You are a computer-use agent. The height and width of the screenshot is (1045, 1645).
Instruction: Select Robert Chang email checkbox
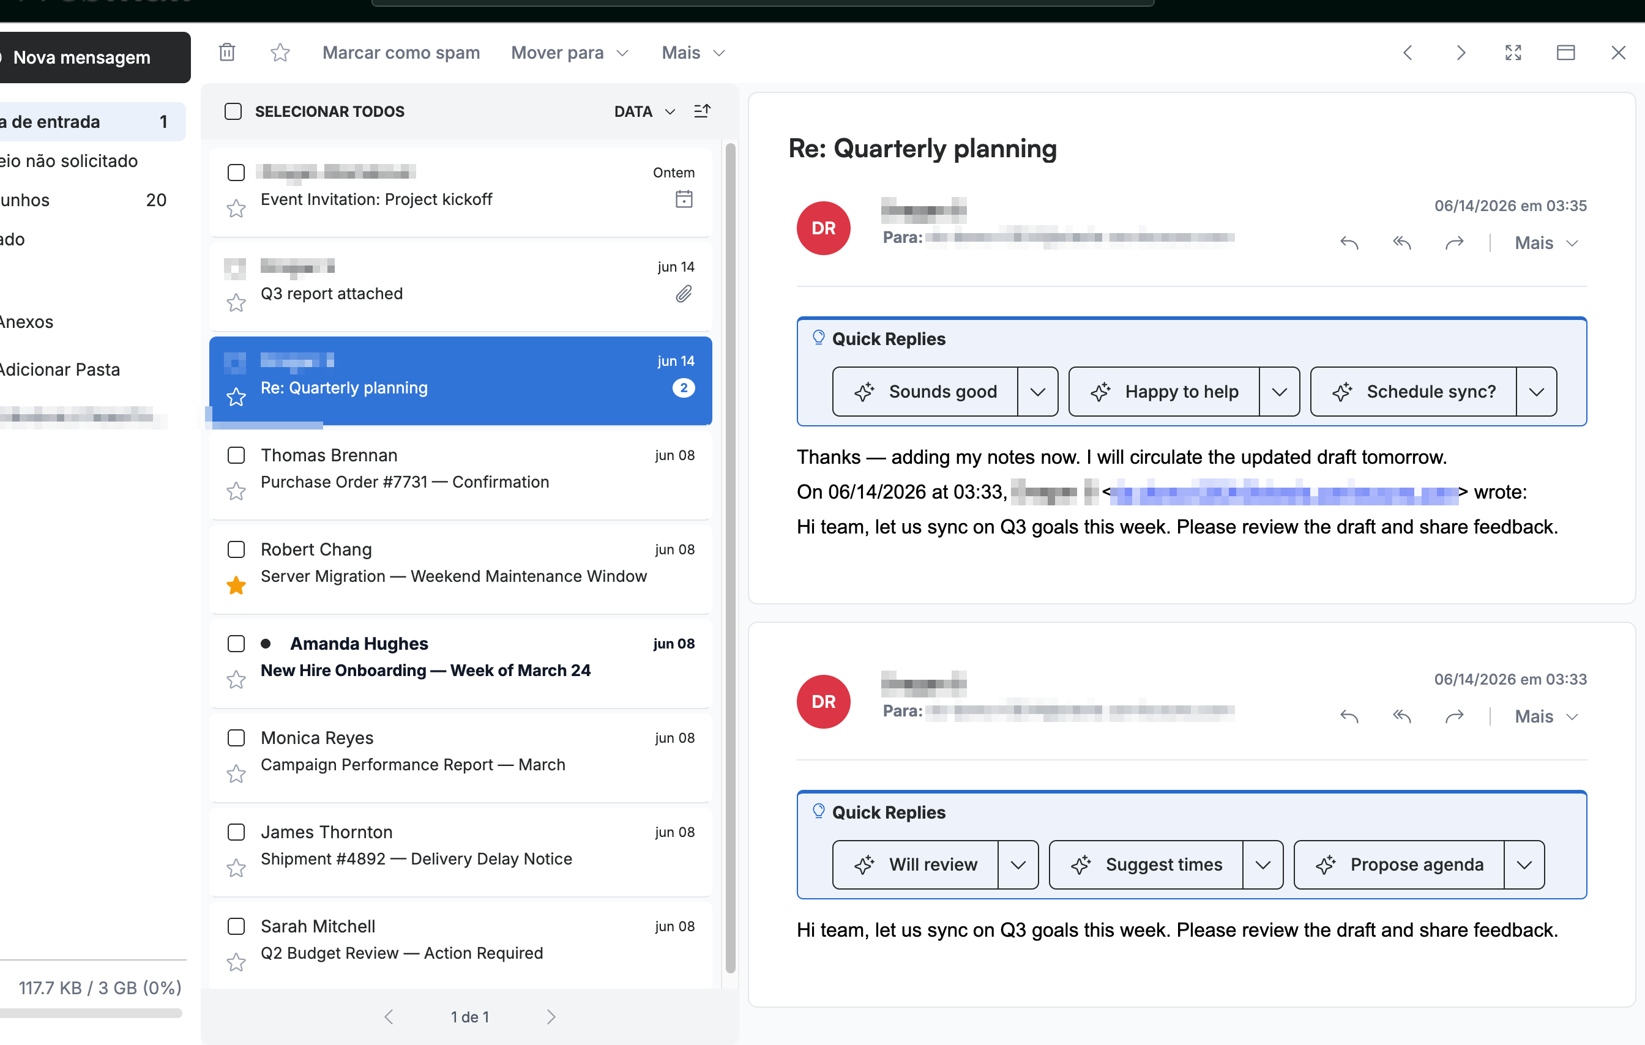point(236,550)
